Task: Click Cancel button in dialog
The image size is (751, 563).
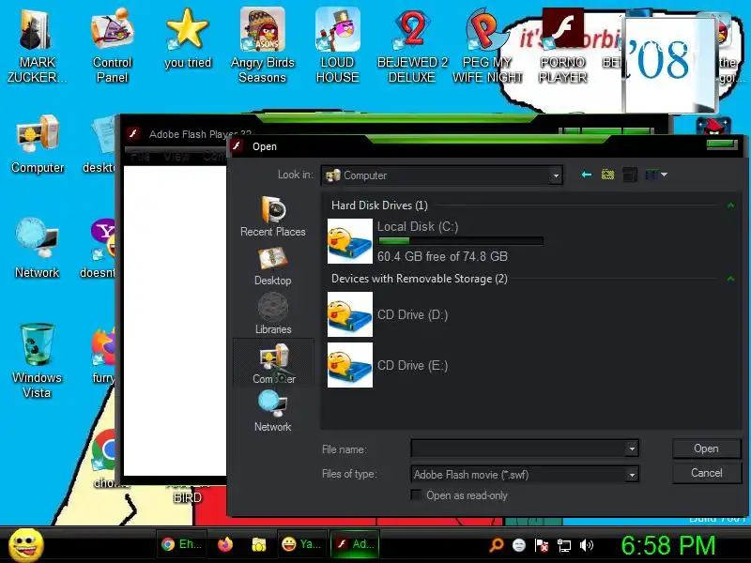Action: (707, 473)
